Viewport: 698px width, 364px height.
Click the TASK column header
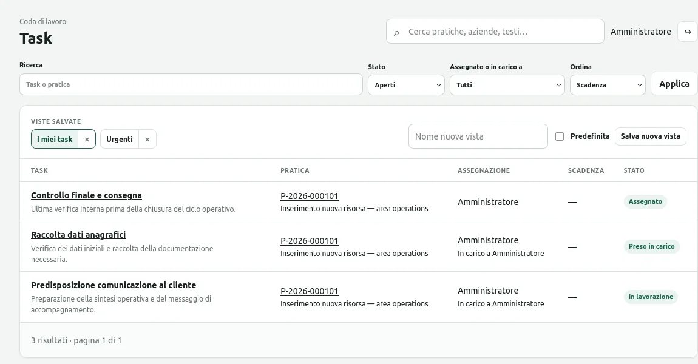tap(39, 170)
